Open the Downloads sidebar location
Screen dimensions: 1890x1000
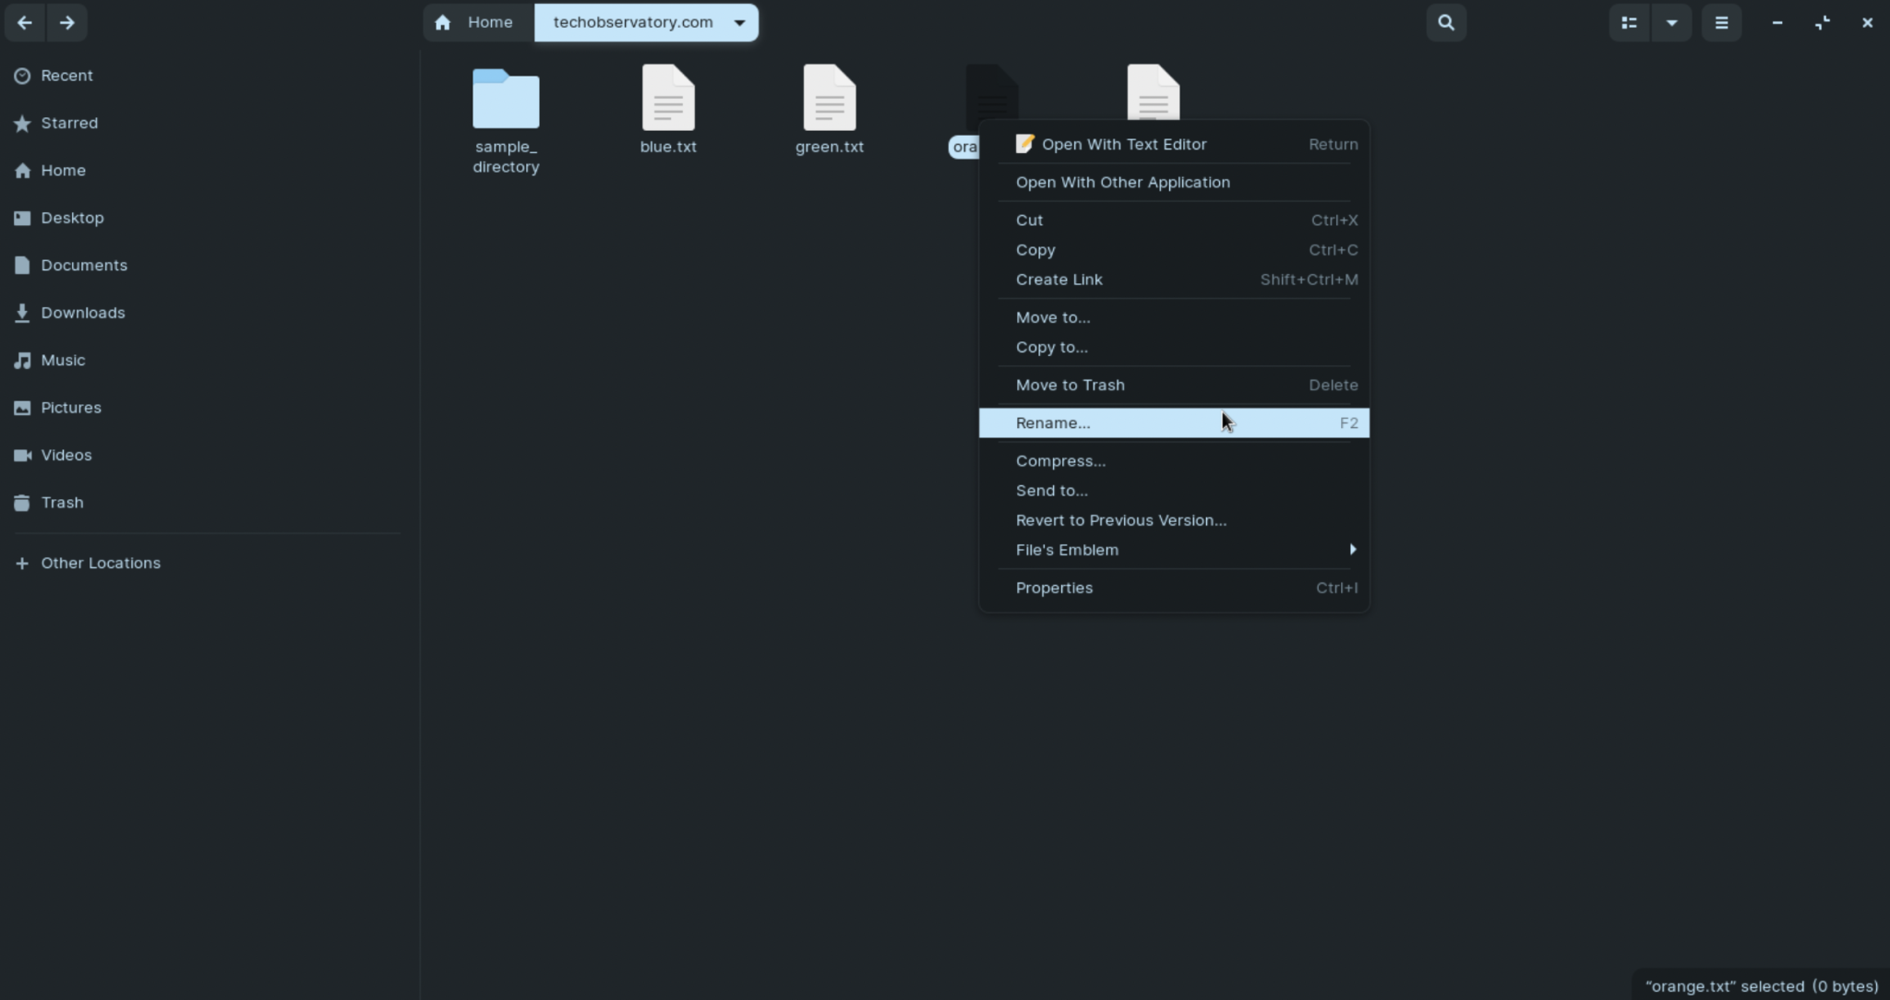point(82,313)
